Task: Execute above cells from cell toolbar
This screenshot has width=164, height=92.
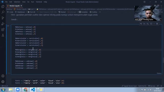Action: pyautogui.click(x=144, y=24)
